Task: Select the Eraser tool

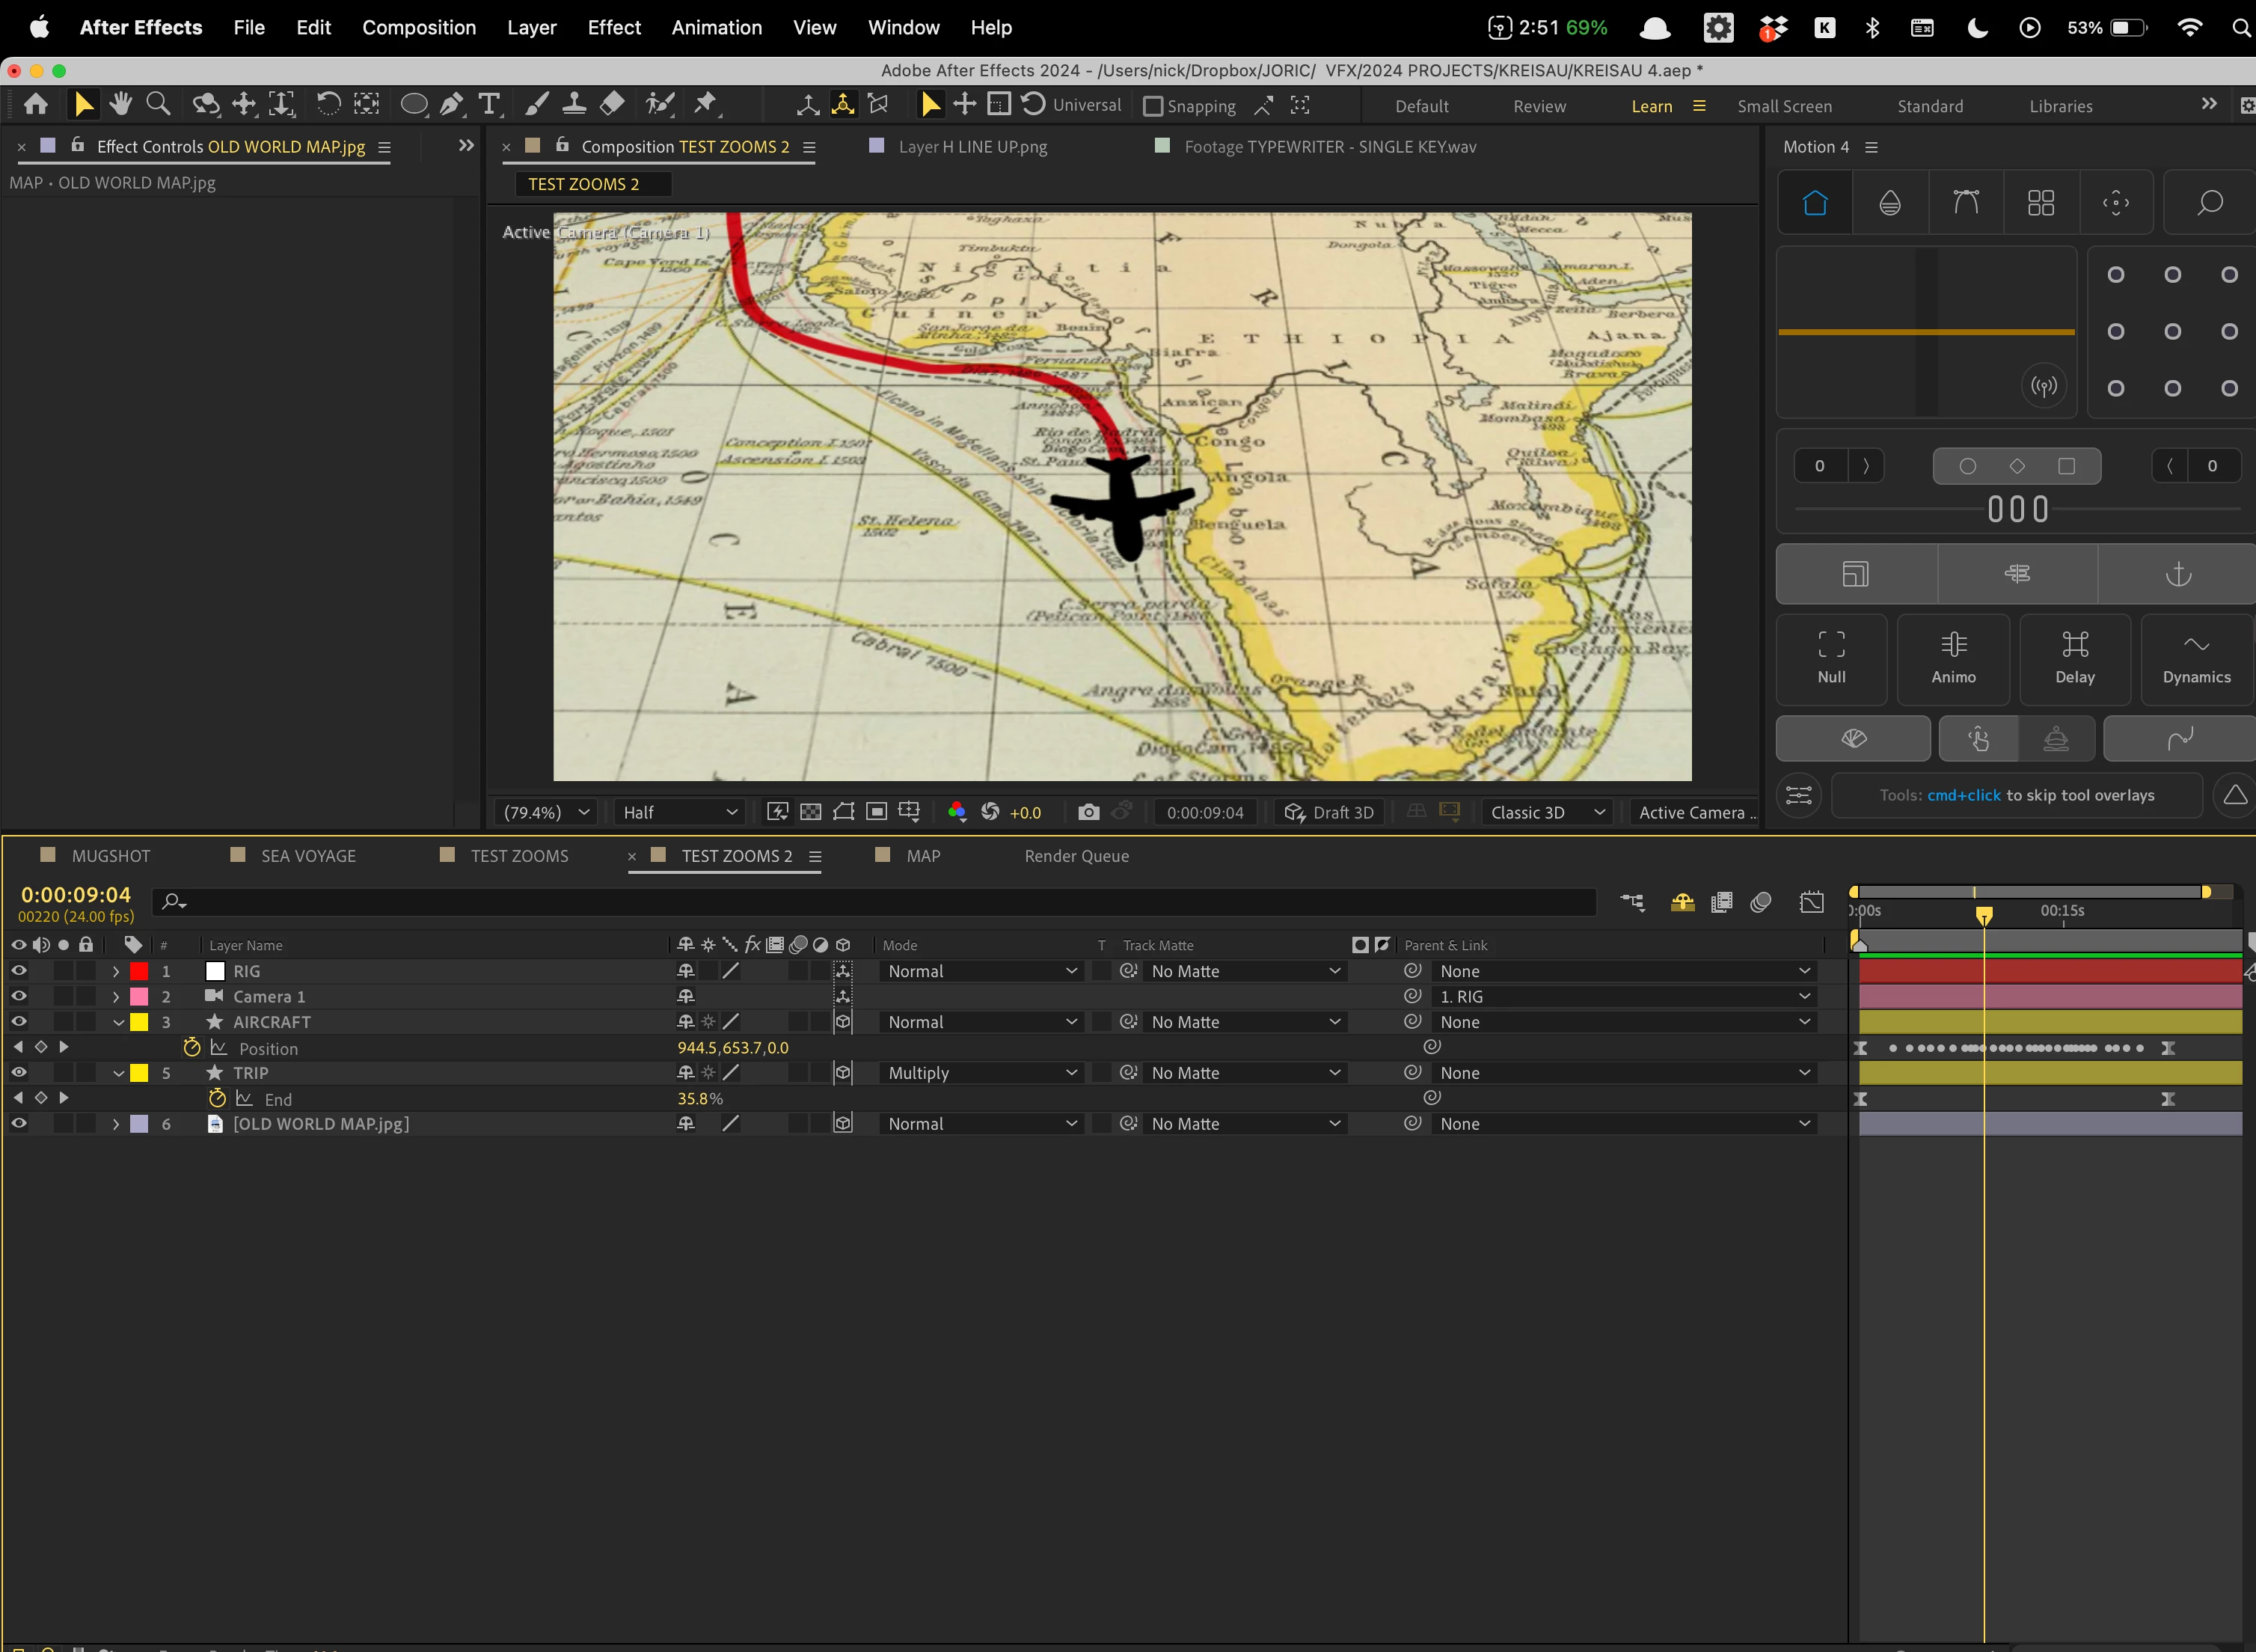Action: pyautogui.click(x=612, y=104)
